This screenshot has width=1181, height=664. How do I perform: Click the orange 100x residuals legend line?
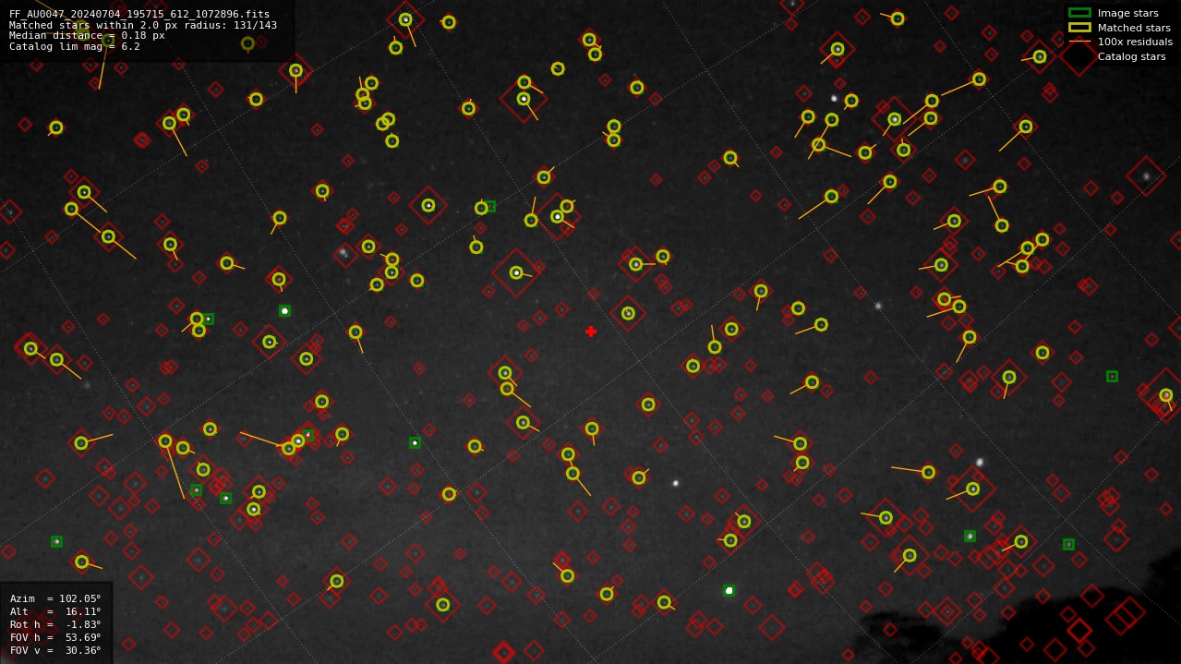click(x=1079, y=42)
